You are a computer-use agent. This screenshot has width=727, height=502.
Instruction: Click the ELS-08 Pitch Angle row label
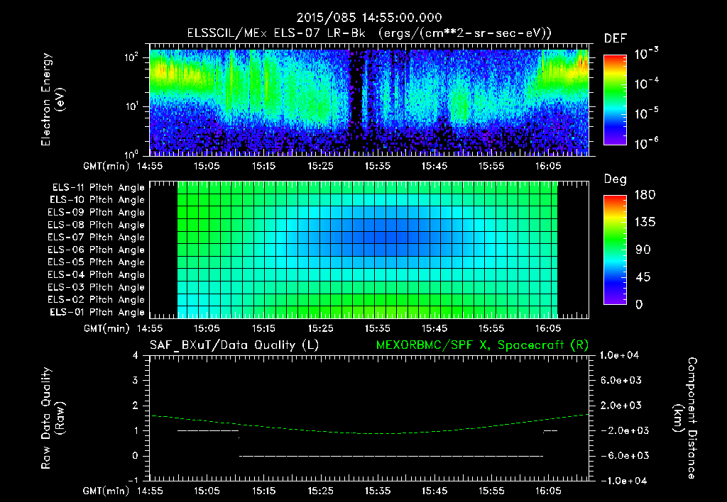pos(97,225)
